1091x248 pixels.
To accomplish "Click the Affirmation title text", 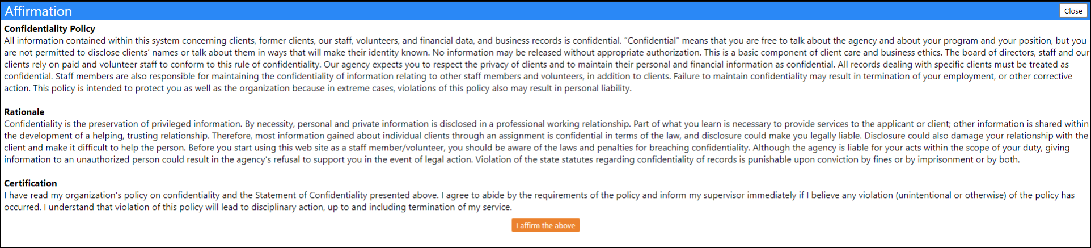I will (38, 11).
